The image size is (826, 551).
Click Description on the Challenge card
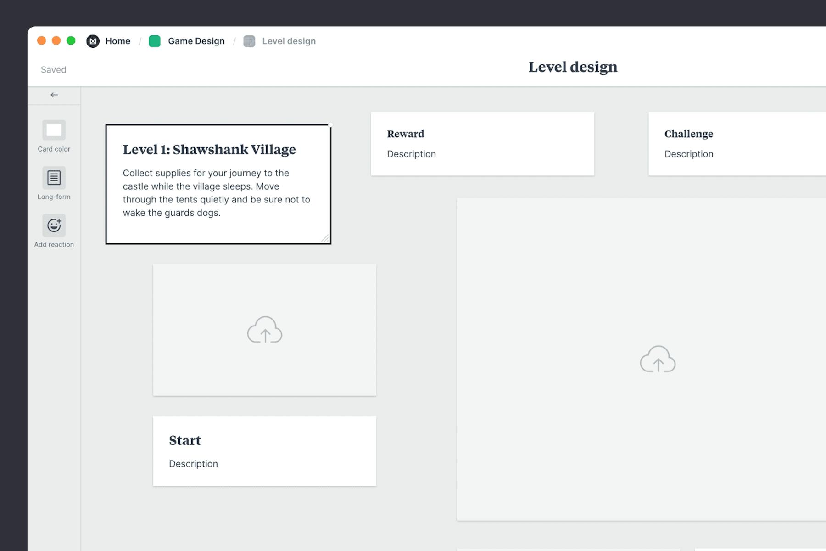click(688, 154)
